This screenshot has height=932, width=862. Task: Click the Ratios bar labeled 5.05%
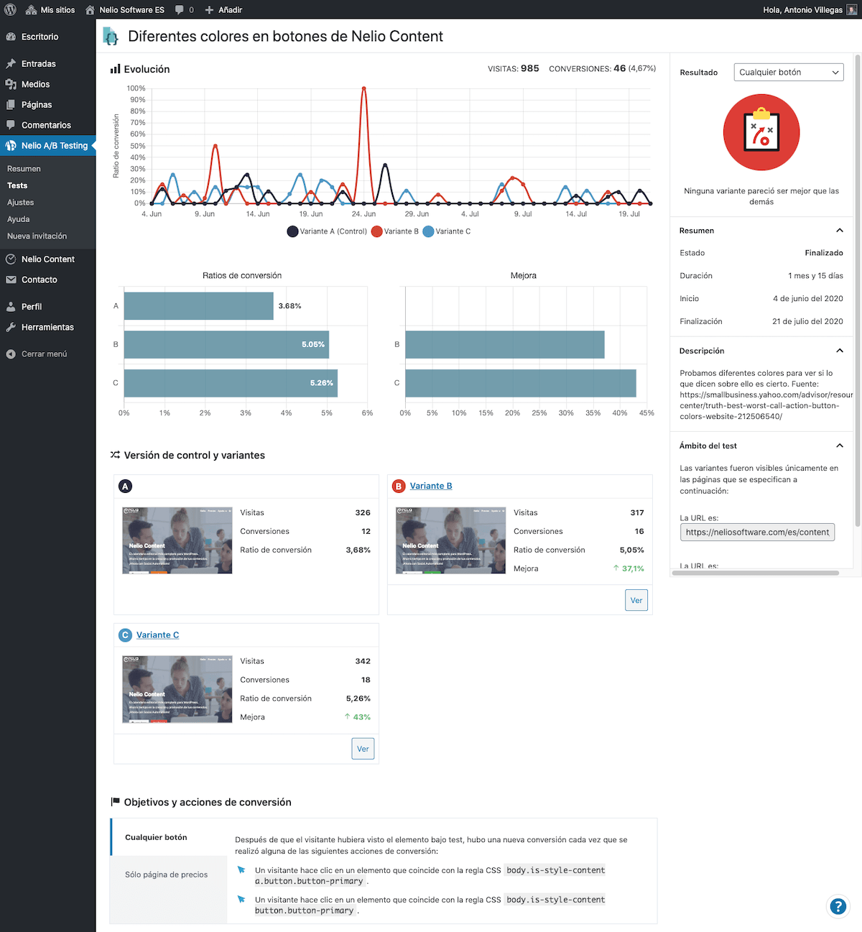coord(226,345)
